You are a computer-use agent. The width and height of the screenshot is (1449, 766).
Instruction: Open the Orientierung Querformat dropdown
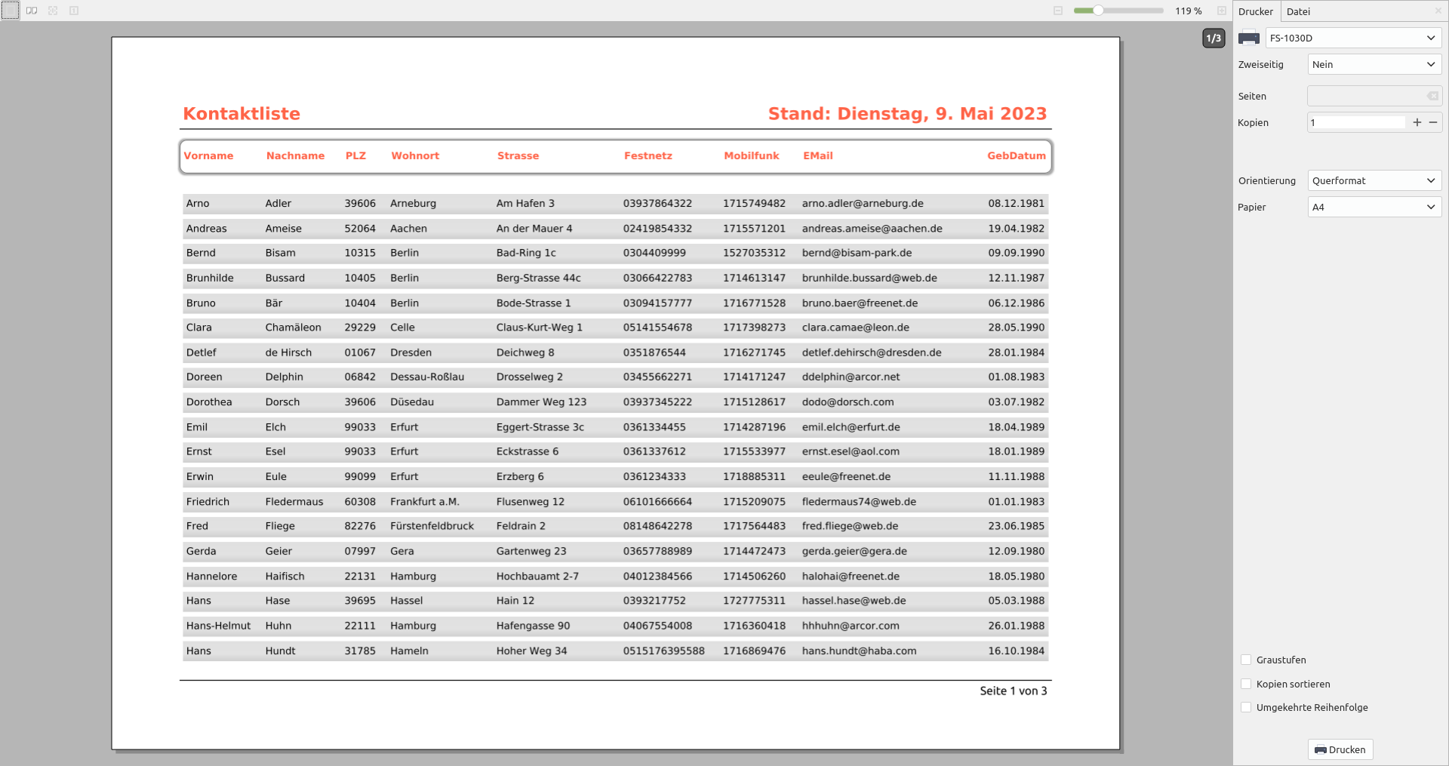1374,180
